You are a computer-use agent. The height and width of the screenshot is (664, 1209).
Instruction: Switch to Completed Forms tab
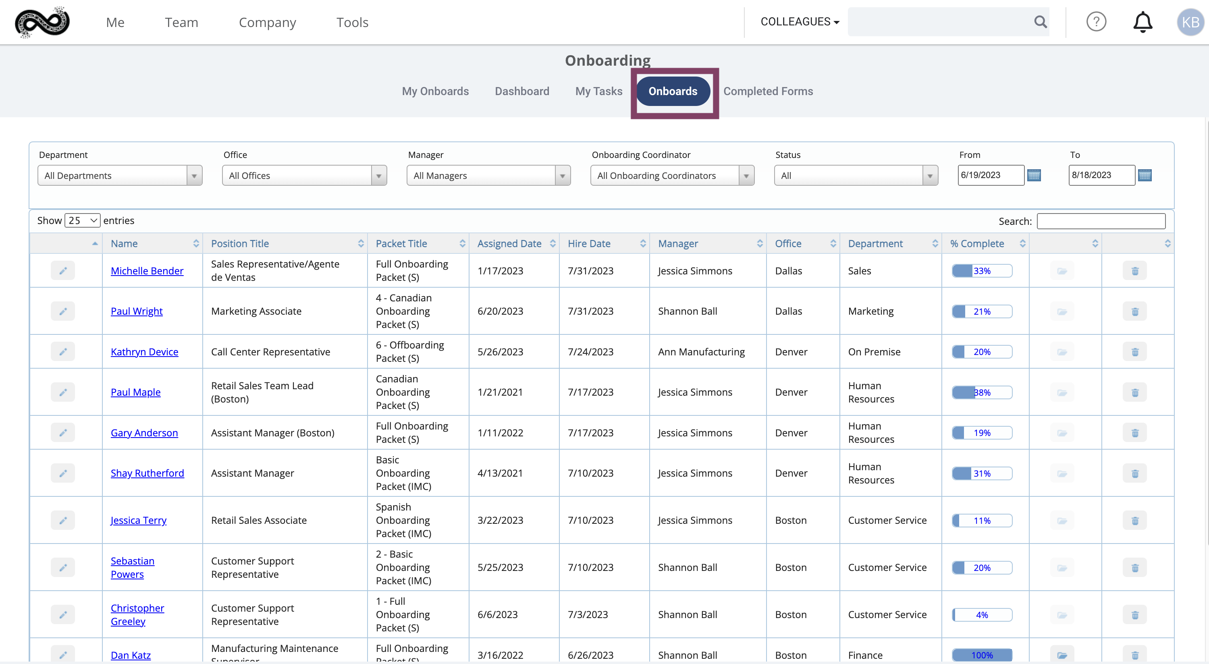[768, 91]
